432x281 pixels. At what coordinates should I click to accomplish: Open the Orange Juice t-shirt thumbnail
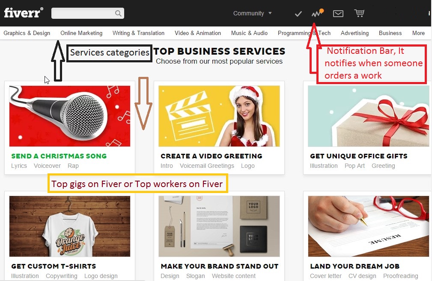point(70,226)
